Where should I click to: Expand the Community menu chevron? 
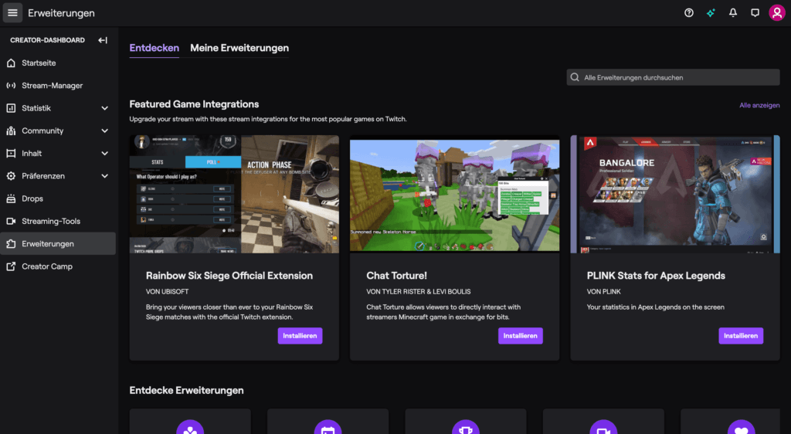click(104, 131)
